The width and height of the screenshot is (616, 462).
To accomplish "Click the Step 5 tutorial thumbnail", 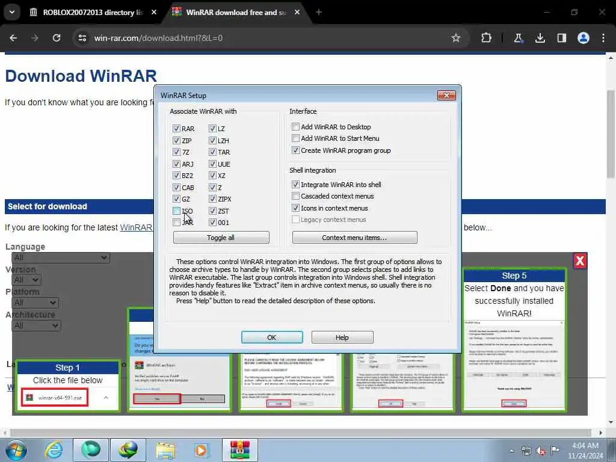I will 514,340.
